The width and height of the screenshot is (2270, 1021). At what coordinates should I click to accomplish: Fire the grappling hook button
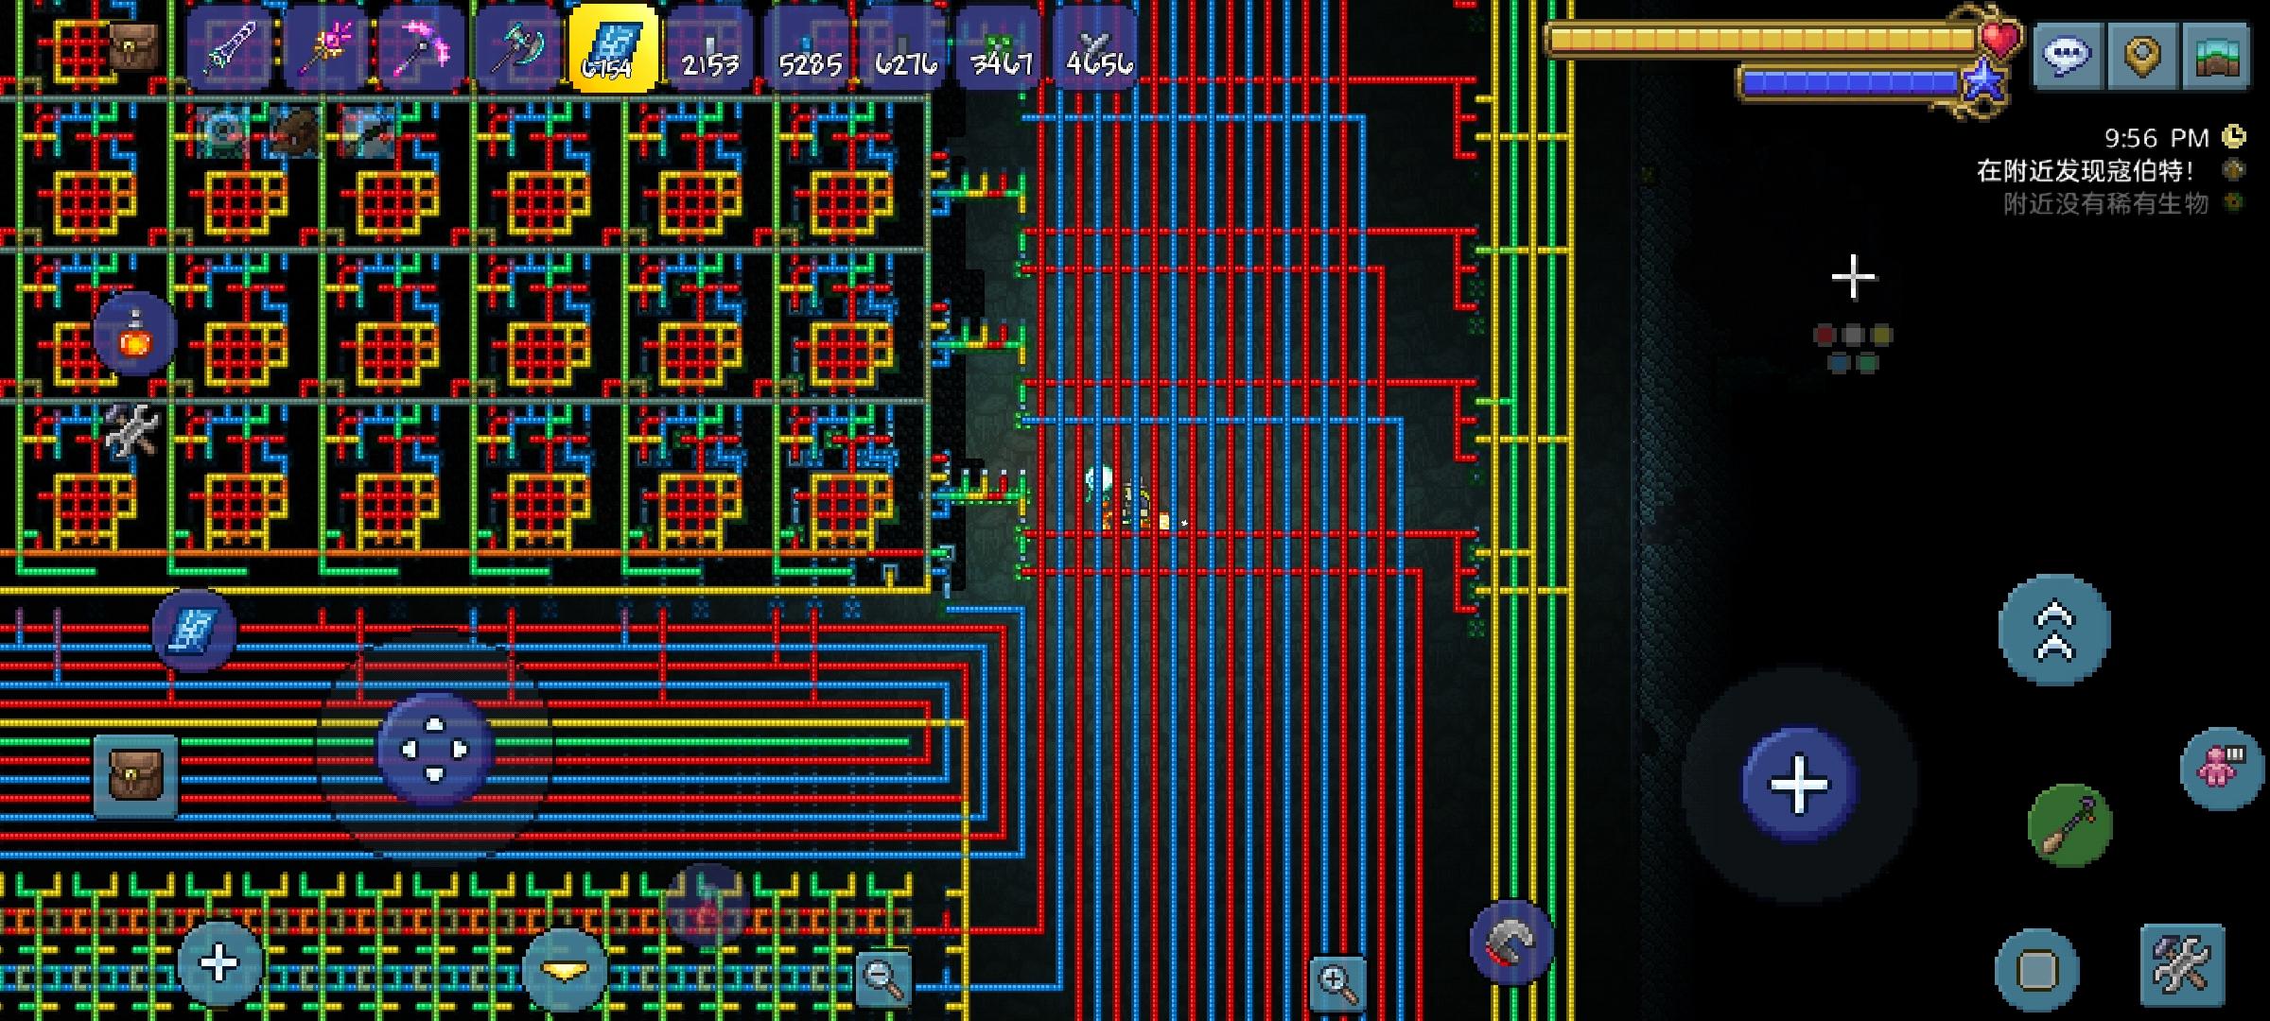coord(1511,943)
